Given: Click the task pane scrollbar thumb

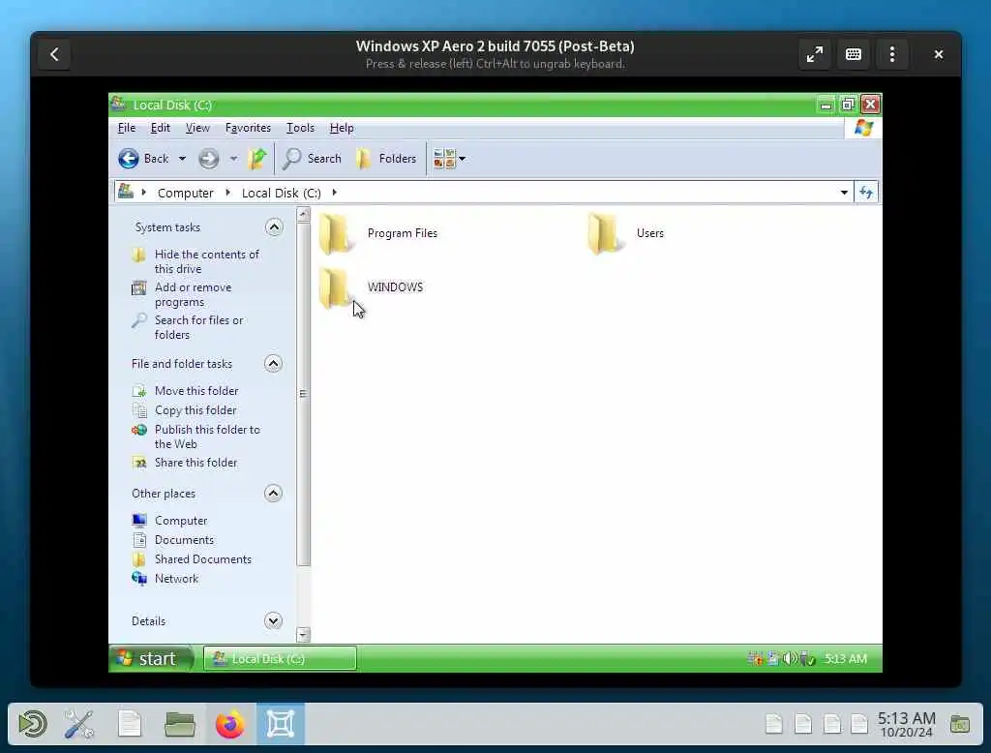Looking at the screenshot, I should pyautogui.click(x=303, y=394).
